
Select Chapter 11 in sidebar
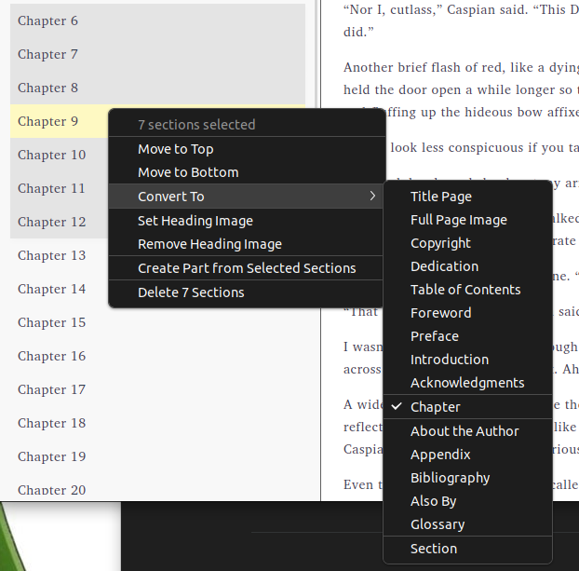[x=59, y=188]
